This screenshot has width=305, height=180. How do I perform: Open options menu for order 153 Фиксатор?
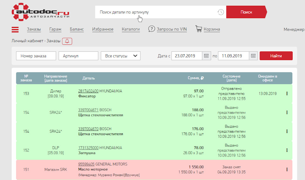coord(287,94)
